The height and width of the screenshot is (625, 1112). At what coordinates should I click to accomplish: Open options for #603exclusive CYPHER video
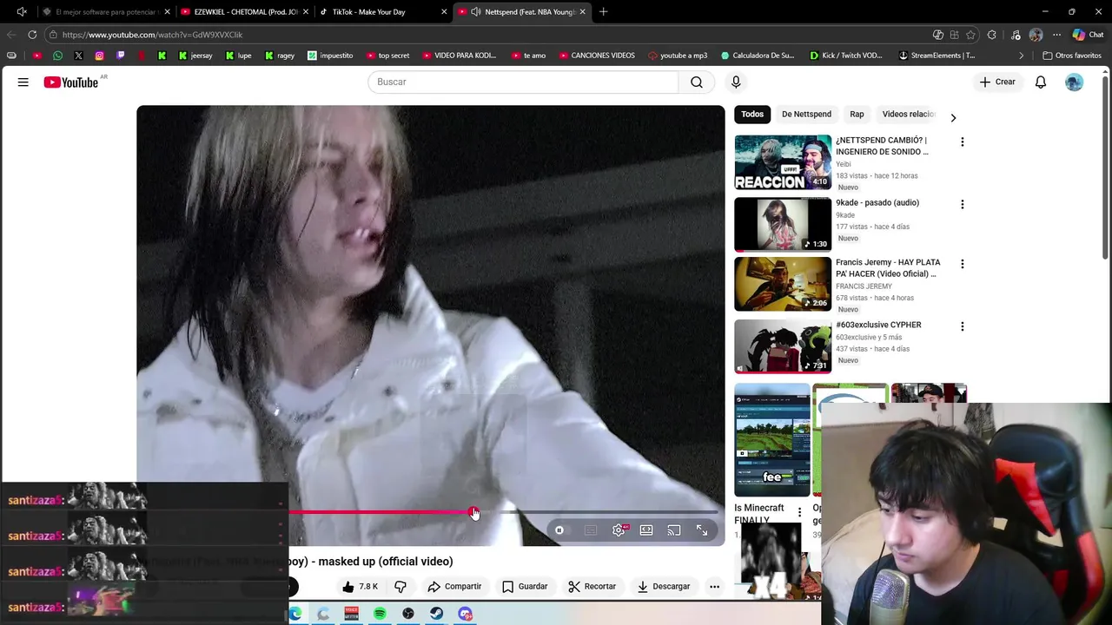pyautogui.click(x=962, y=326)
